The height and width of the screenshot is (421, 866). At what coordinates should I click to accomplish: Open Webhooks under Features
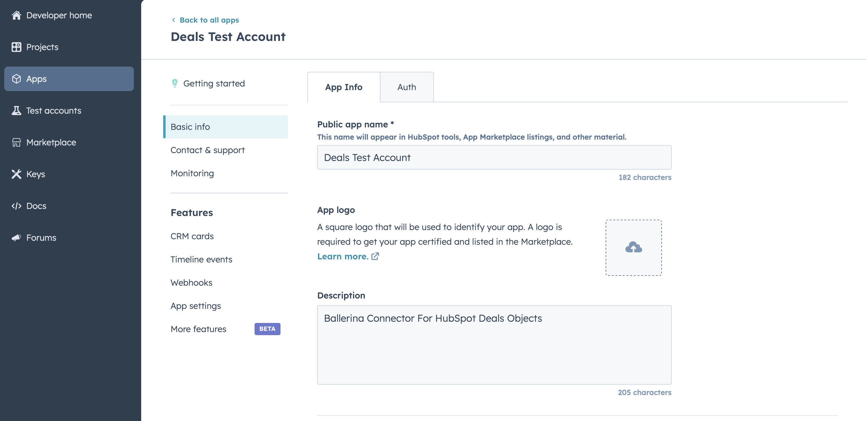[x=191, y=283]
